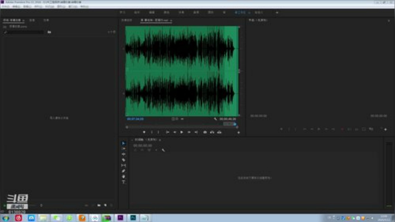Select the Track Select Forward tool
This screenshot has height=222, width=395.
[123, 149]
